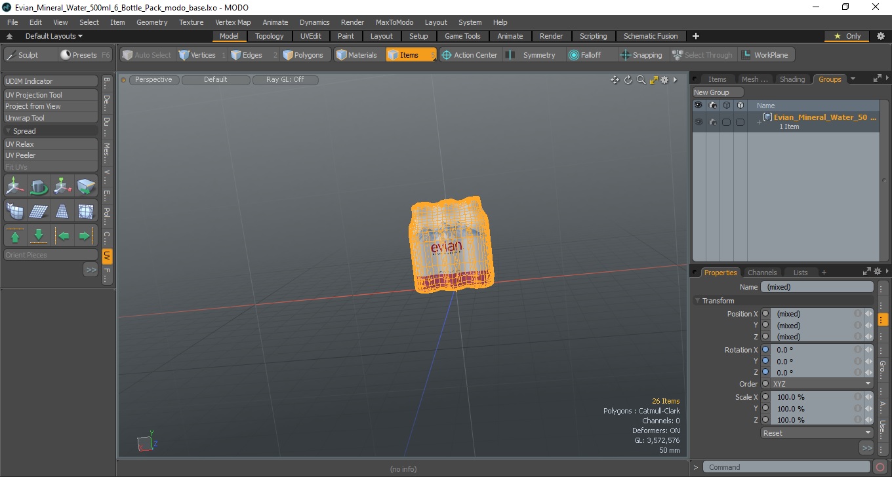Toggle Scale X channel keyframe circle

(765, 397)
